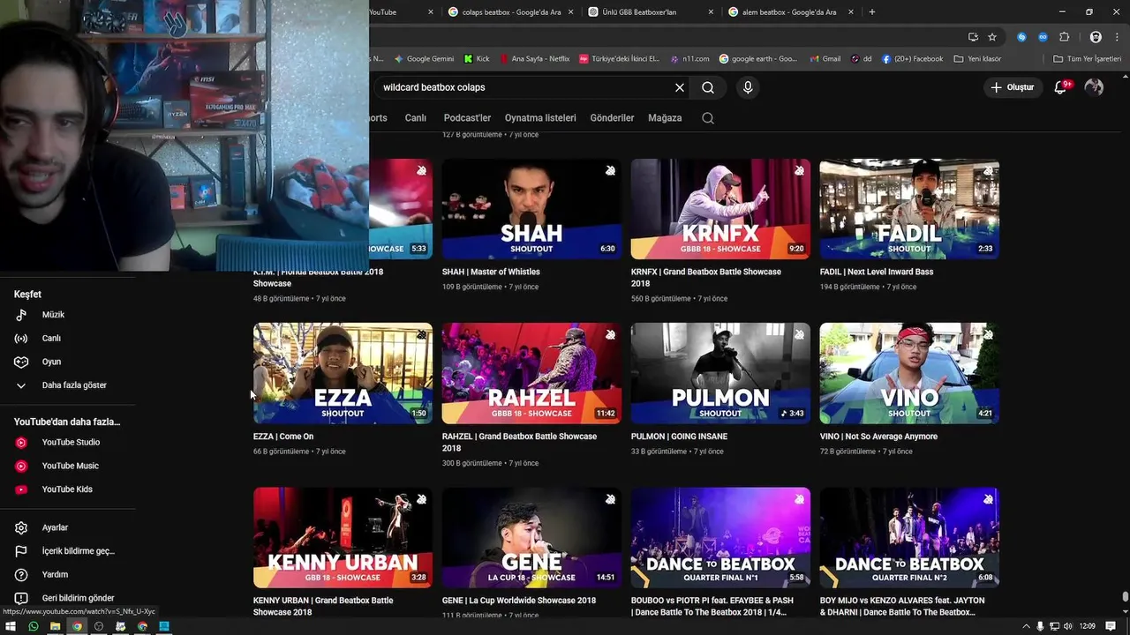Click the page vertical scrollbar thumb
The width and height of the screenshot is (1130, 635).
click(1125, 597)
